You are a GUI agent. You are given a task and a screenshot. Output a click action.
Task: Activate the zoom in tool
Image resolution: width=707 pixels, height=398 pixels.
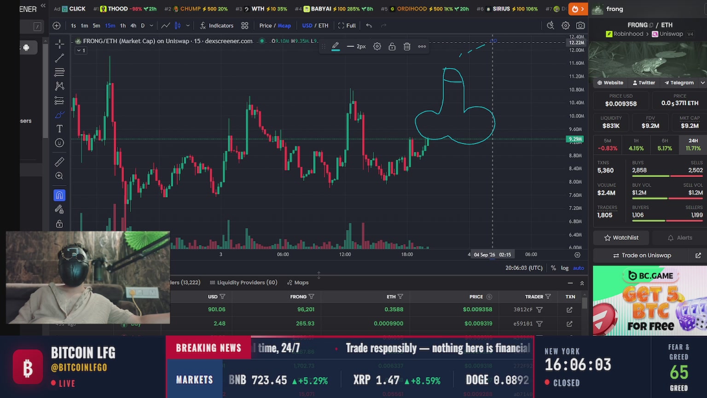tap(59, 176)
